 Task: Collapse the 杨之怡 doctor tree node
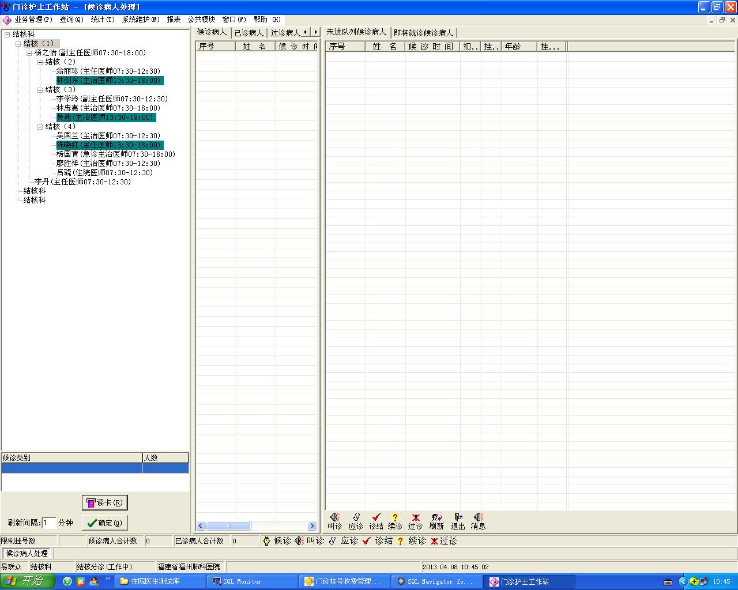[29, 53]
